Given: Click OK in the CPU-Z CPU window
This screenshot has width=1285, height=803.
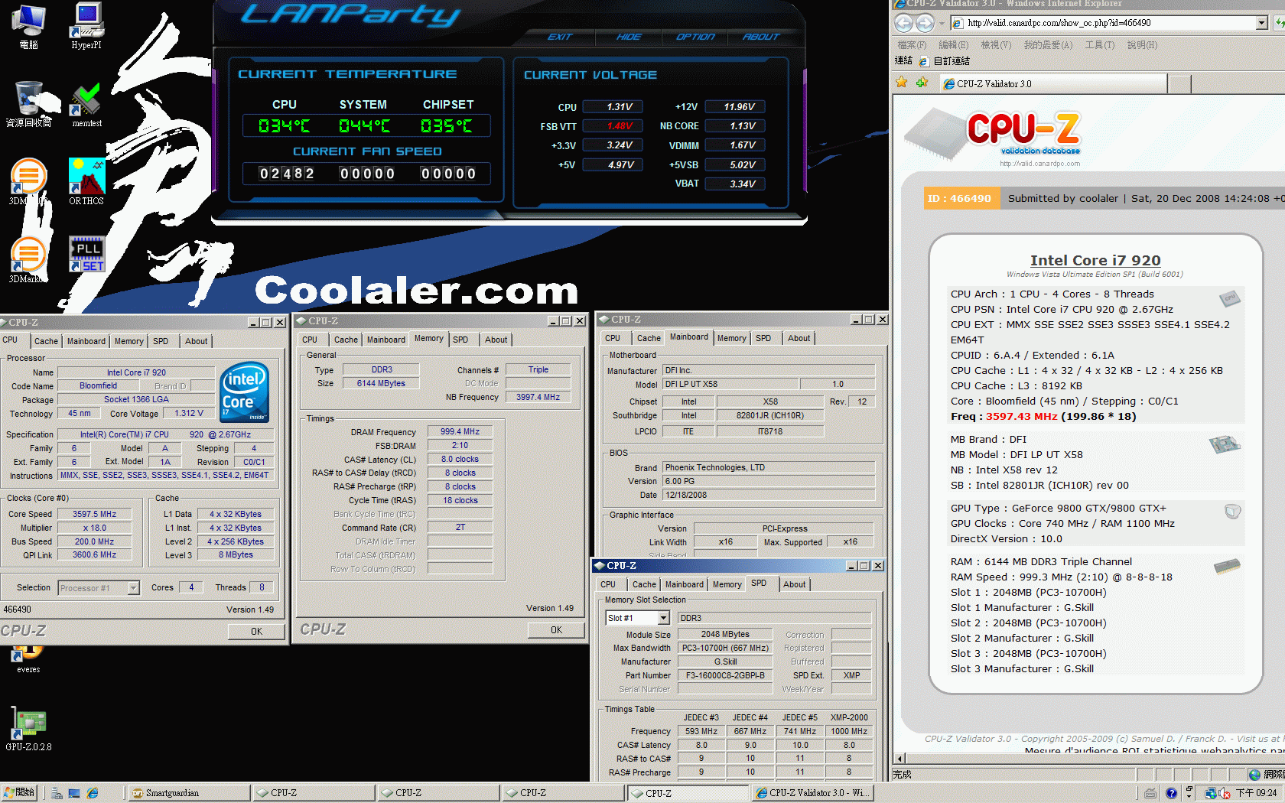Looking at the screenshot, I should coord(256,632).
